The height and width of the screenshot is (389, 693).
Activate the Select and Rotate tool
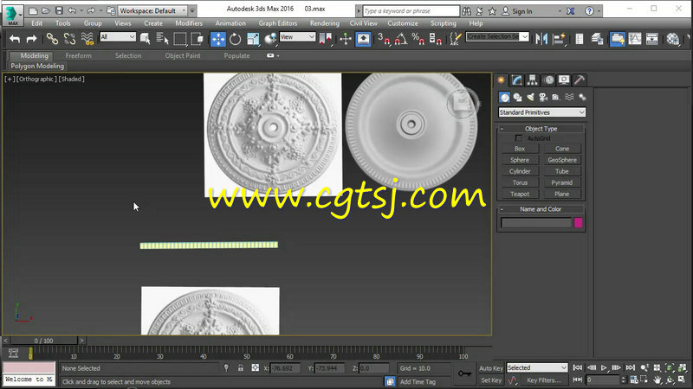click(235, 39)
